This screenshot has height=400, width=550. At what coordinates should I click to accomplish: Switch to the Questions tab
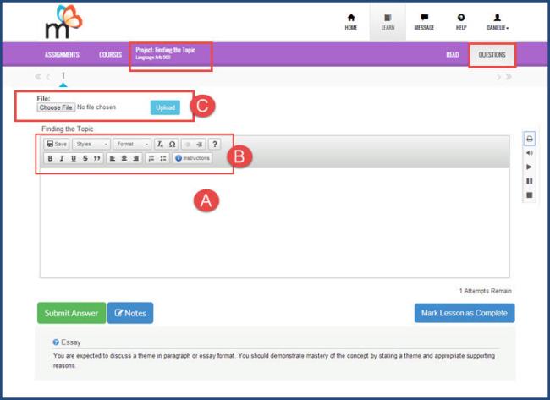point(492,54)
